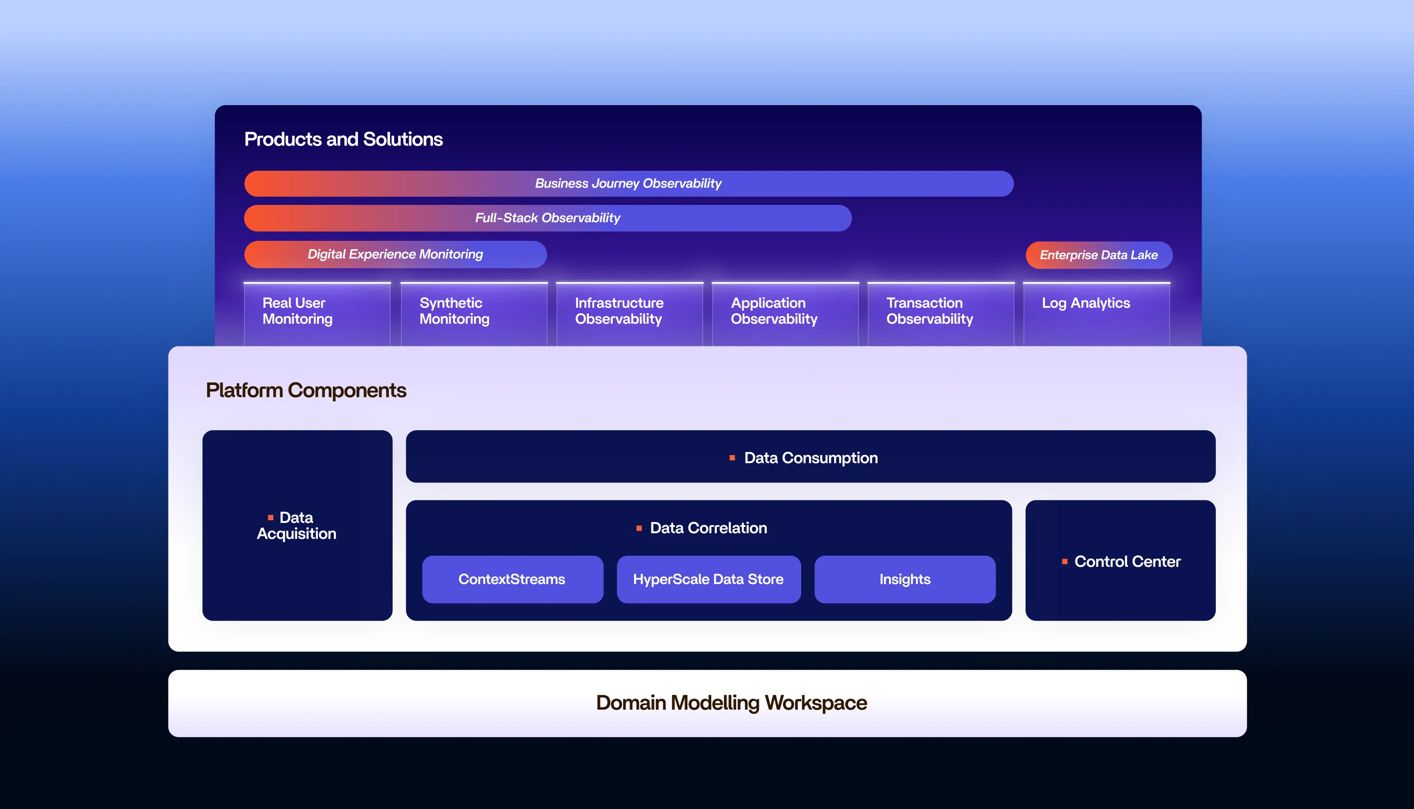The image size is (1414, 809).
Task: Select the Transaction Observability tab
Action: (940, 312)
